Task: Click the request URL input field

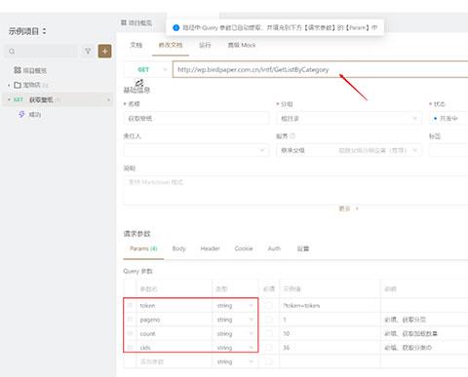Action: tap(320, 69)
